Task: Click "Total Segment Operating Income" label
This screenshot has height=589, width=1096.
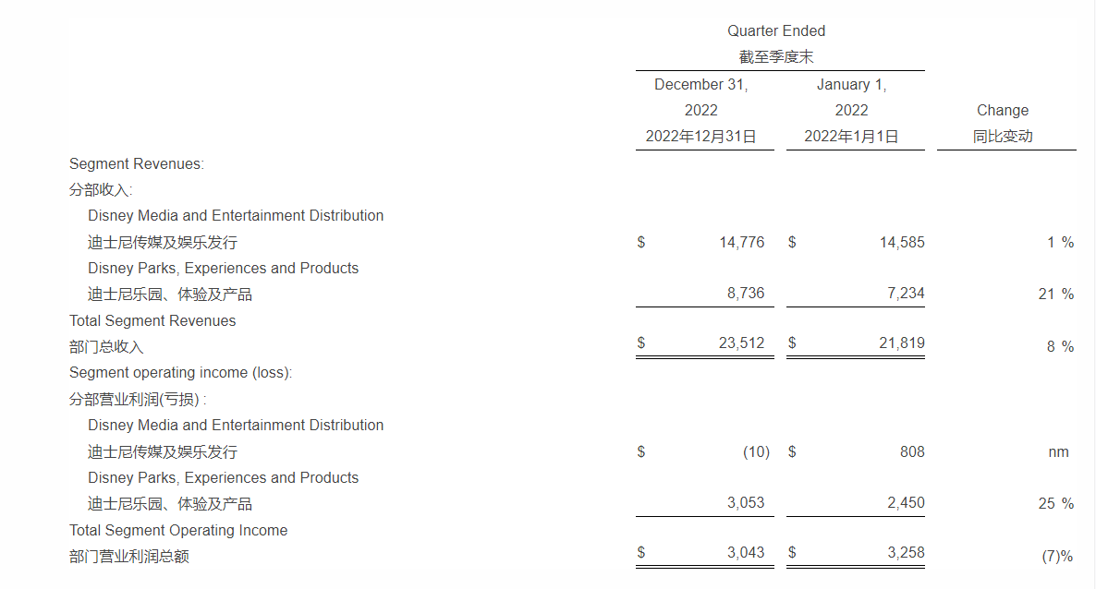Action: tap(178, 531)
